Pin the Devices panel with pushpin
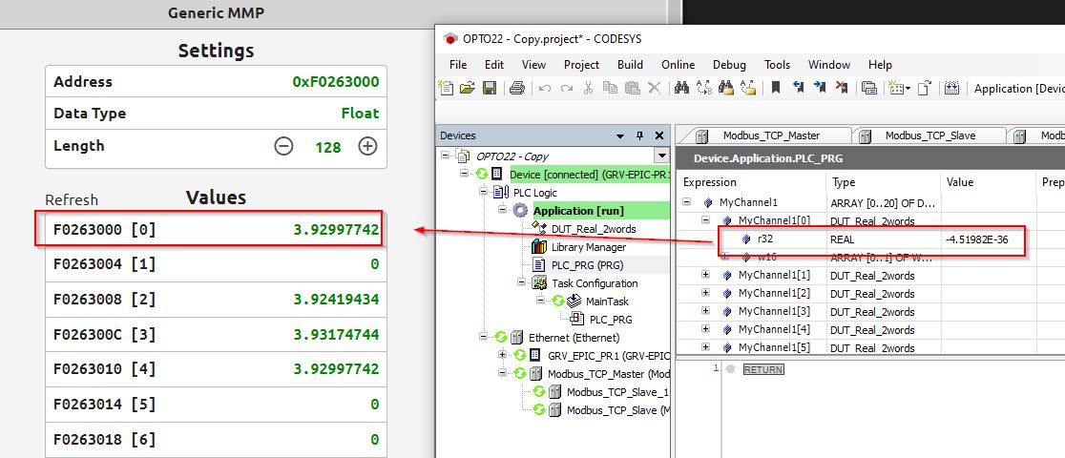Viewport: 1065px width, 458px height. tap(639, 135)
